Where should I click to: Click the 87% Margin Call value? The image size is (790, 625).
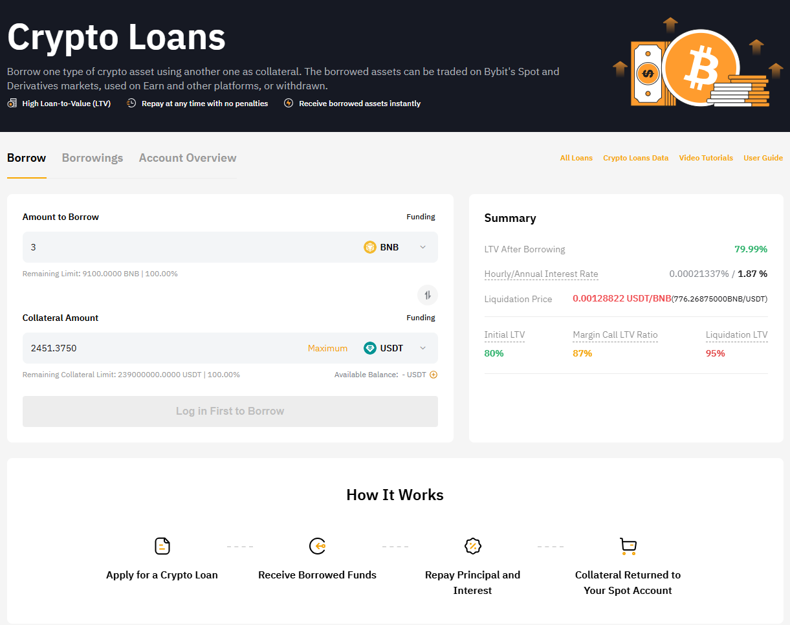point(582,353)
